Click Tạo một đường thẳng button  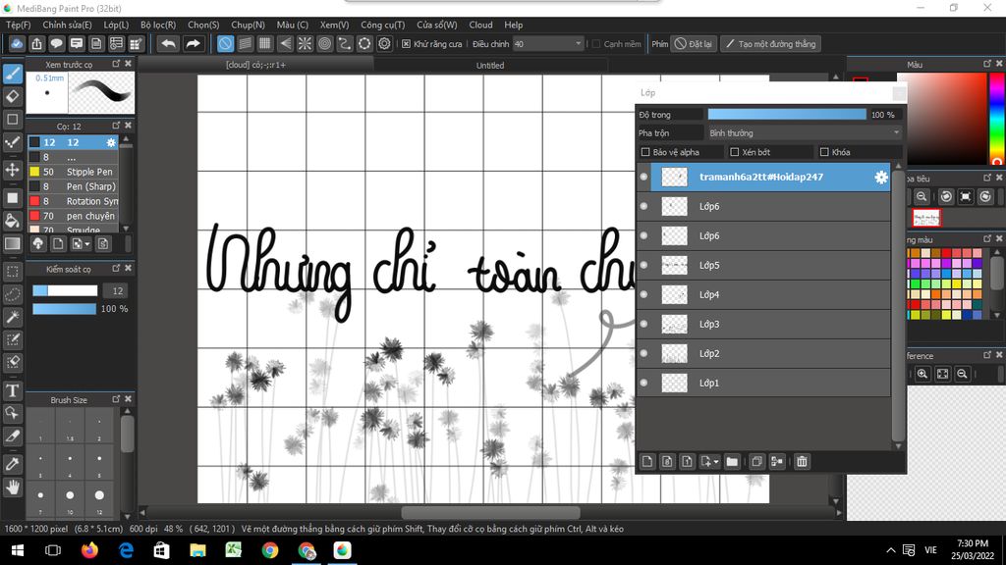coord(769,44)
